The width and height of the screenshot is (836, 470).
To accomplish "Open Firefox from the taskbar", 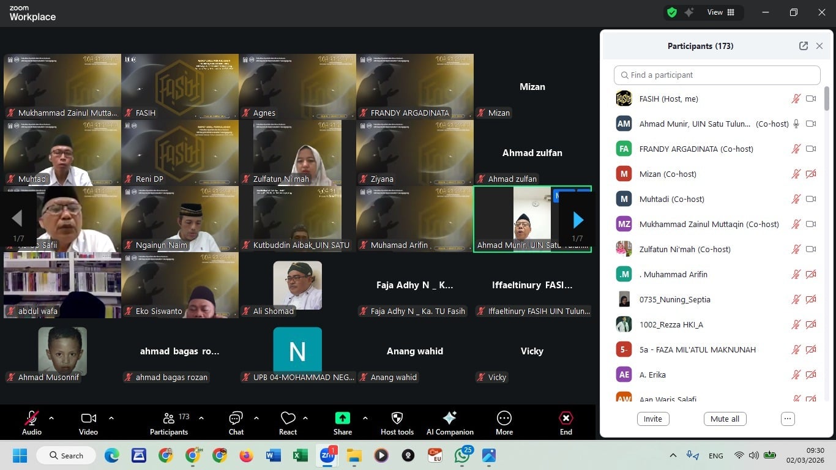I will pos(246,455).
